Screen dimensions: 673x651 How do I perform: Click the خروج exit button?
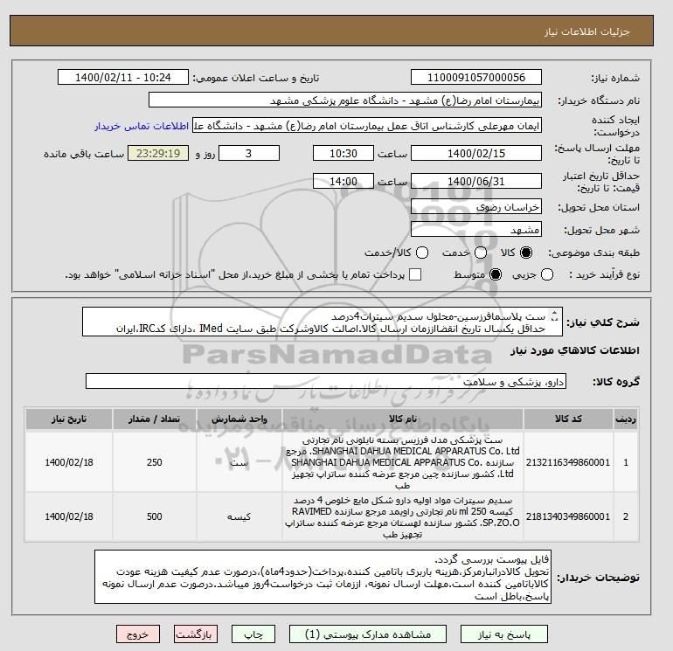tap(138, 634)
